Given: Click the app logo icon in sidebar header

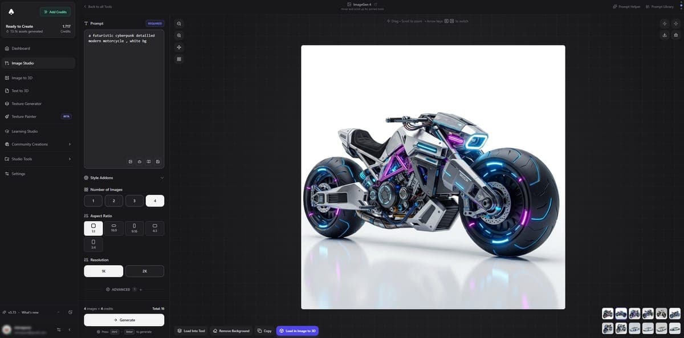Looking at the screenshot, I should (11, 11).
